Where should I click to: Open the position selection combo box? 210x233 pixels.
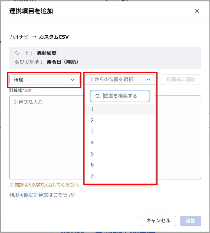coord(120,80)
